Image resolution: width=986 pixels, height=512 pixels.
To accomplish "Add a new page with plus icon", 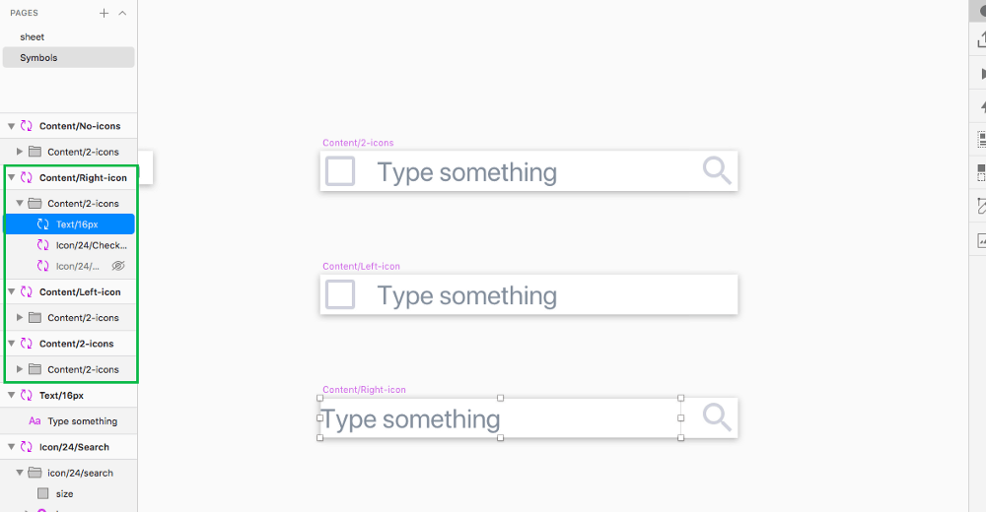I will [104, 13].
